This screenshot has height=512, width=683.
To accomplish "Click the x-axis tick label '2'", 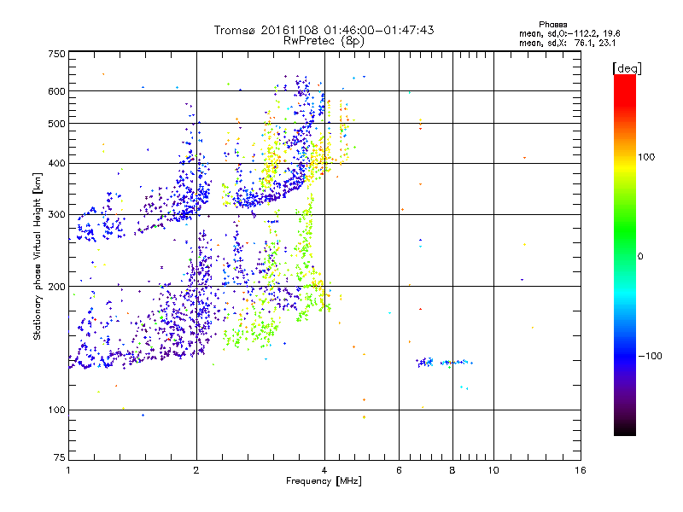I will pyautogui.click(x=196, y=470).
